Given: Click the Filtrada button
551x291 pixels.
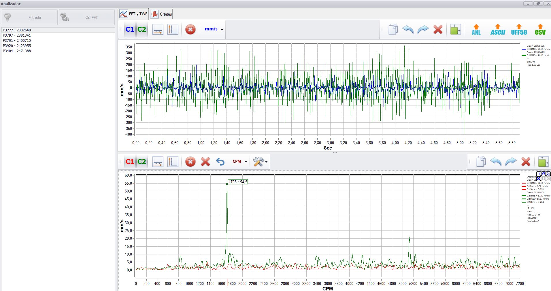Looking at the screenshot, I should [30, 17].
